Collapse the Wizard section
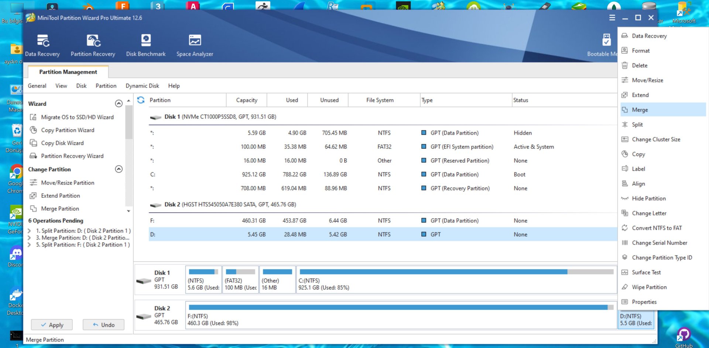This screenshot has width=709, height=348. 119,104
